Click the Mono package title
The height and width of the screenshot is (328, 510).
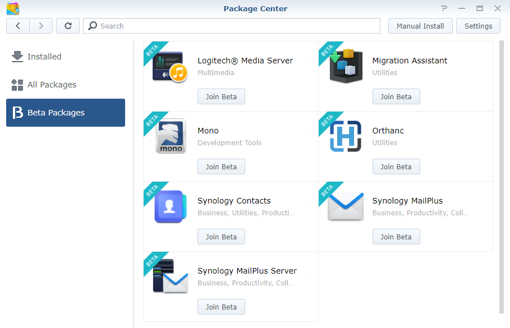click(x=208, y=131)
